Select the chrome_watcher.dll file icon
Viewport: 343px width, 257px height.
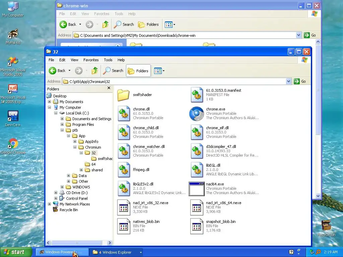point(124,151)
